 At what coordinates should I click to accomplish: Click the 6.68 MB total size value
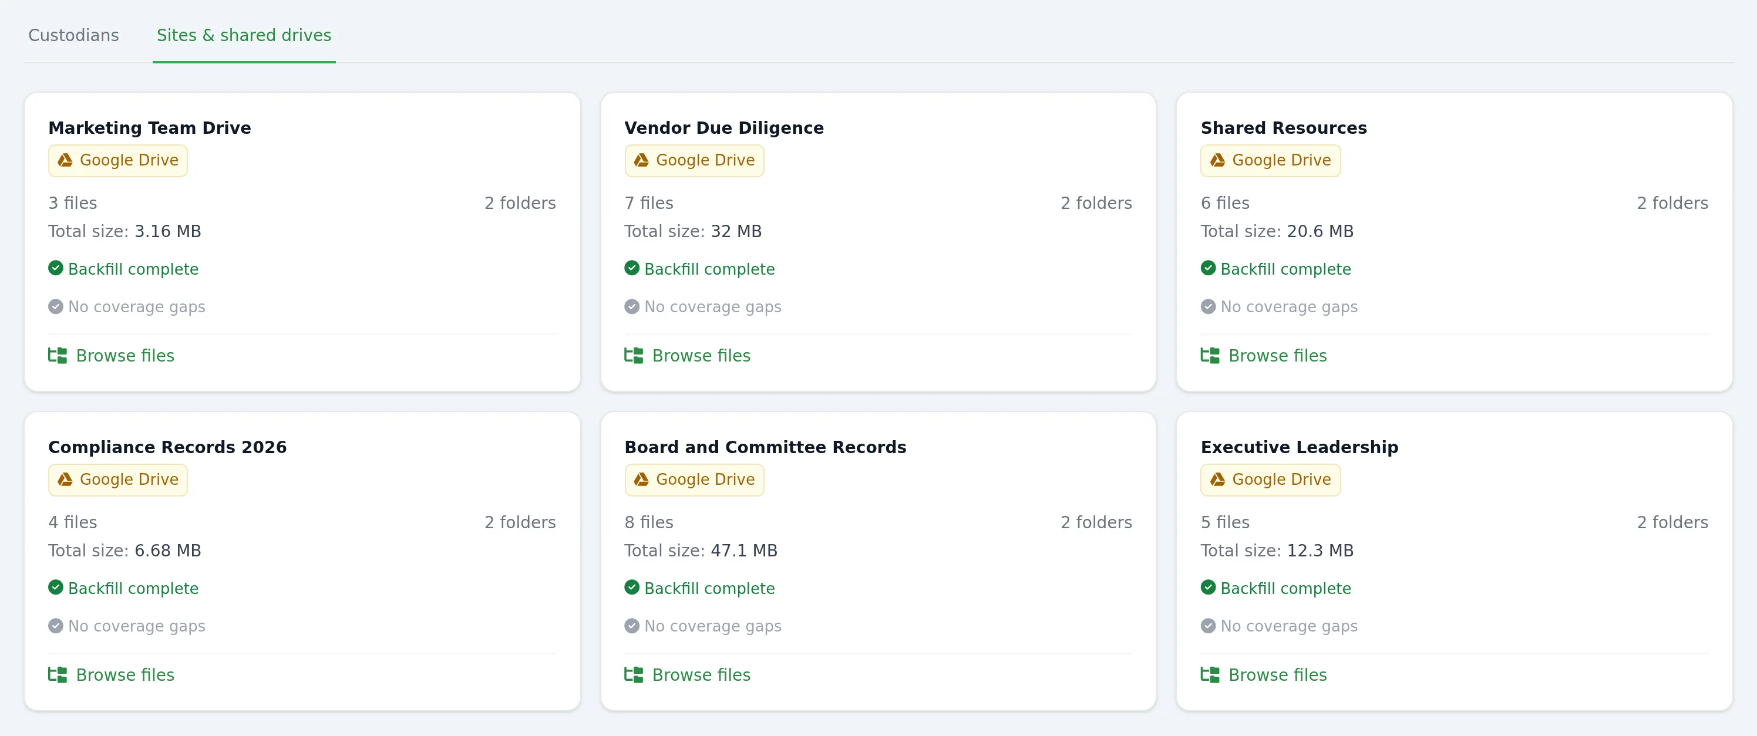click(x=168, y=551)
